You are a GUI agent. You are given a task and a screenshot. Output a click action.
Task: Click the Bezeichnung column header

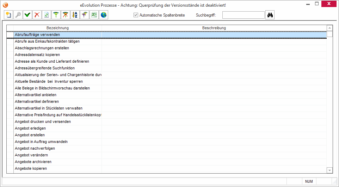57,28
